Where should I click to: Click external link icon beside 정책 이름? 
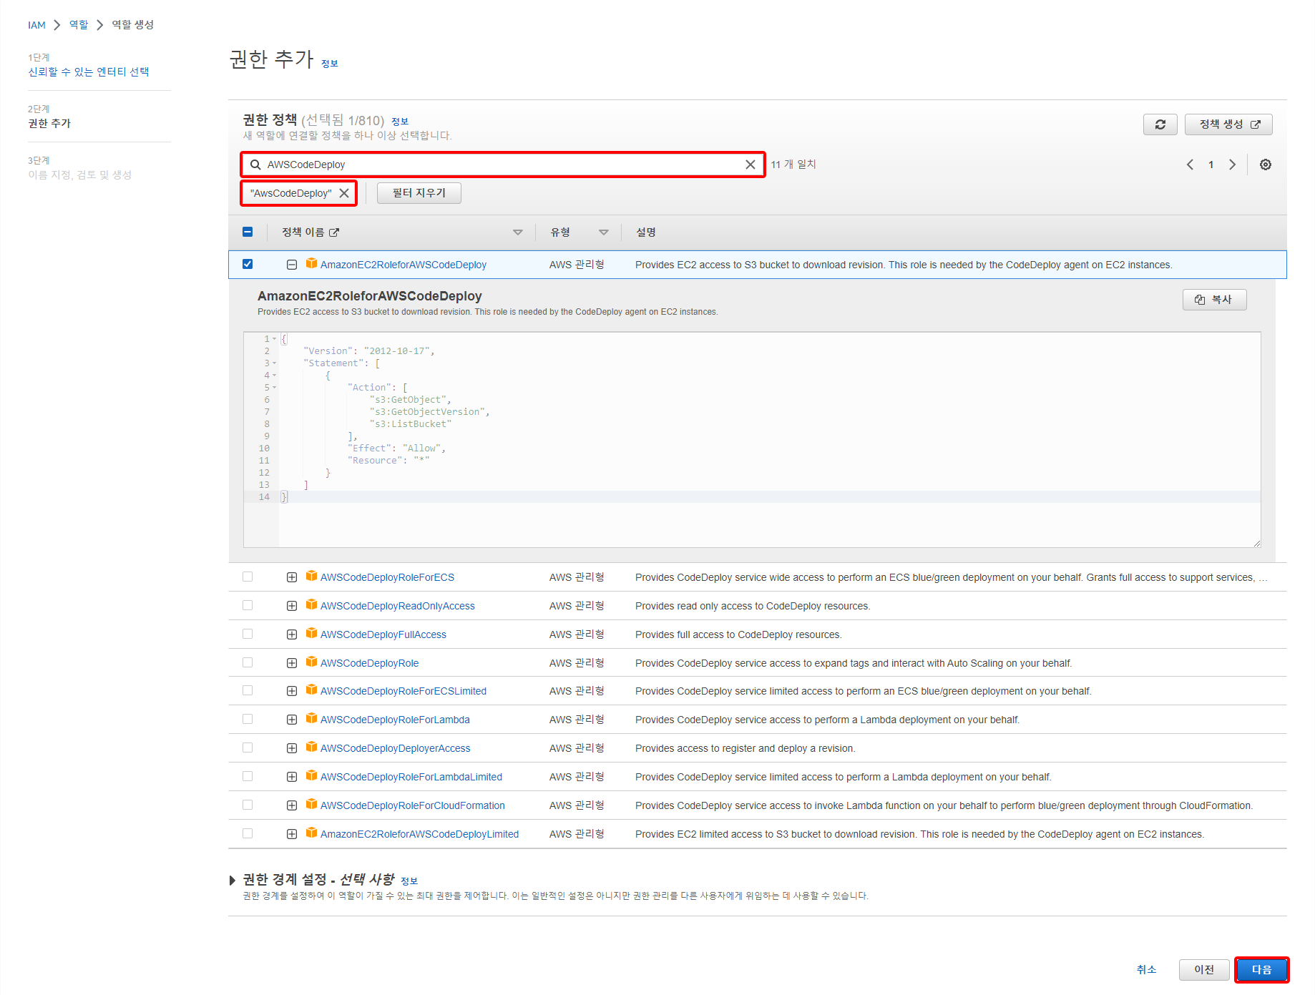coord(334,232)
